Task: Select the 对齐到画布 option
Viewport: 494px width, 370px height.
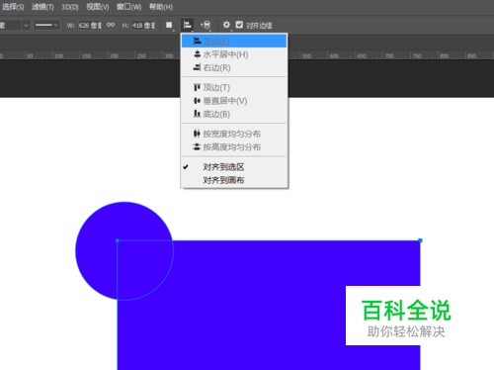Action: coord(234,180)
